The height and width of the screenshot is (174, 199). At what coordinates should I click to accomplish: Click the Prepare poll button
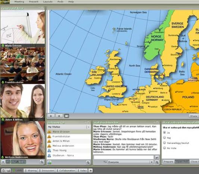[x=168, y=162]
